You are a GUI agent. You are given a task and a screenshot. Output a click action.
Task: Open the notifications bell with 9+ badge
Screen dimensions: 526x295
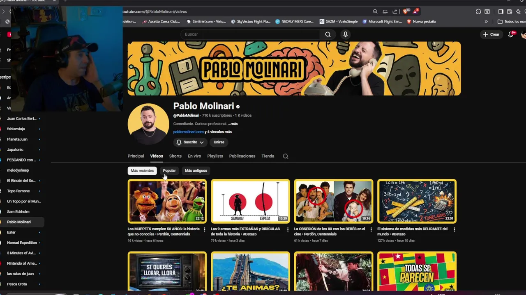[511, 34]
